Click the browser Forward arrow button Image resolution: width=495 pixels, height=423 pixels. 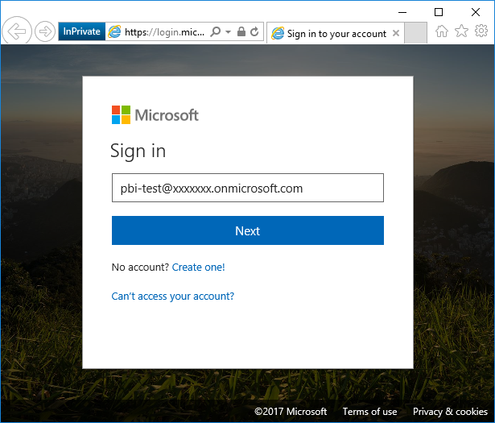(45, 31)
